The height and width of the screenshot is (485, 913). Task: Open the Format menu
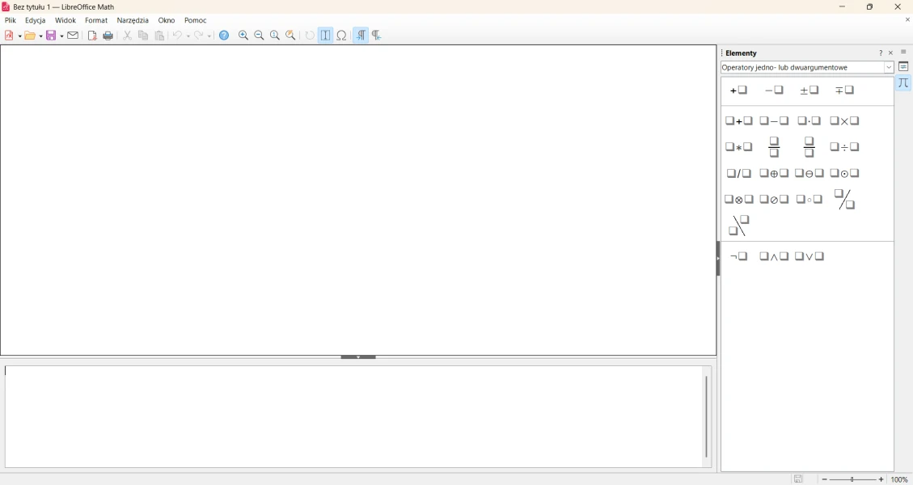(x=96, y=21)
